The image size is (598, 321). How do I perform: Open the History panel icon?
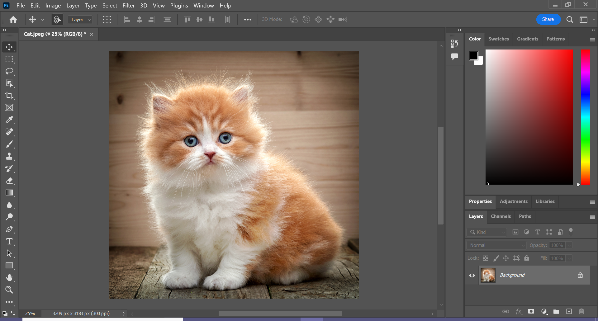click(x=454, y=44)
